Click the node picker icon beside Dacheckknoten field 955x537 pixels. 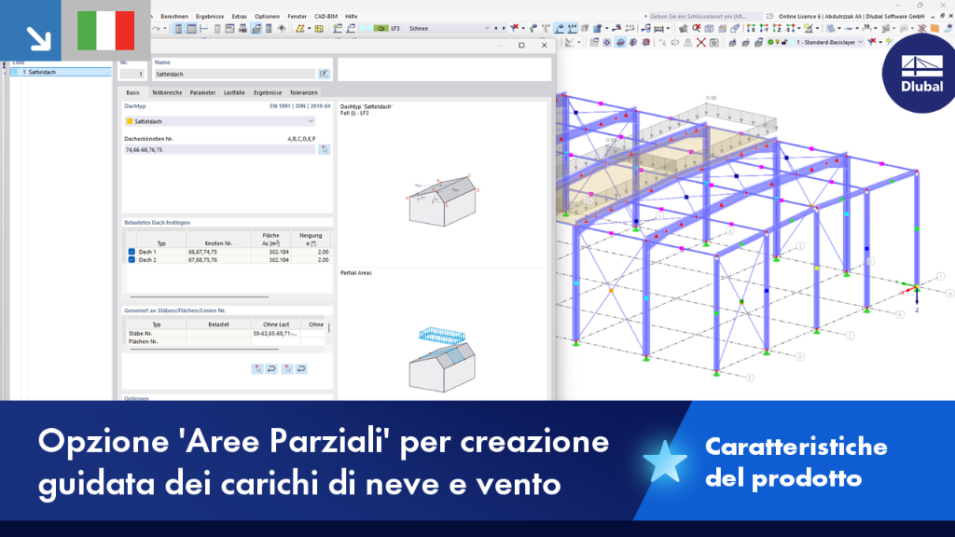(324, 149)
